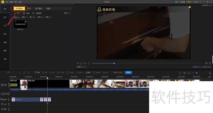213x113 pixels.
Task: Filter materials by 字幕(0)
Action: point(48,17)
